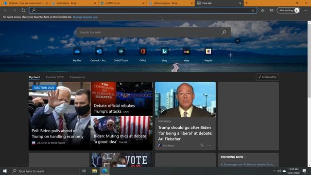Close the OnMSFT.com tab
The image size is (311, 175).
pos(143,3)
